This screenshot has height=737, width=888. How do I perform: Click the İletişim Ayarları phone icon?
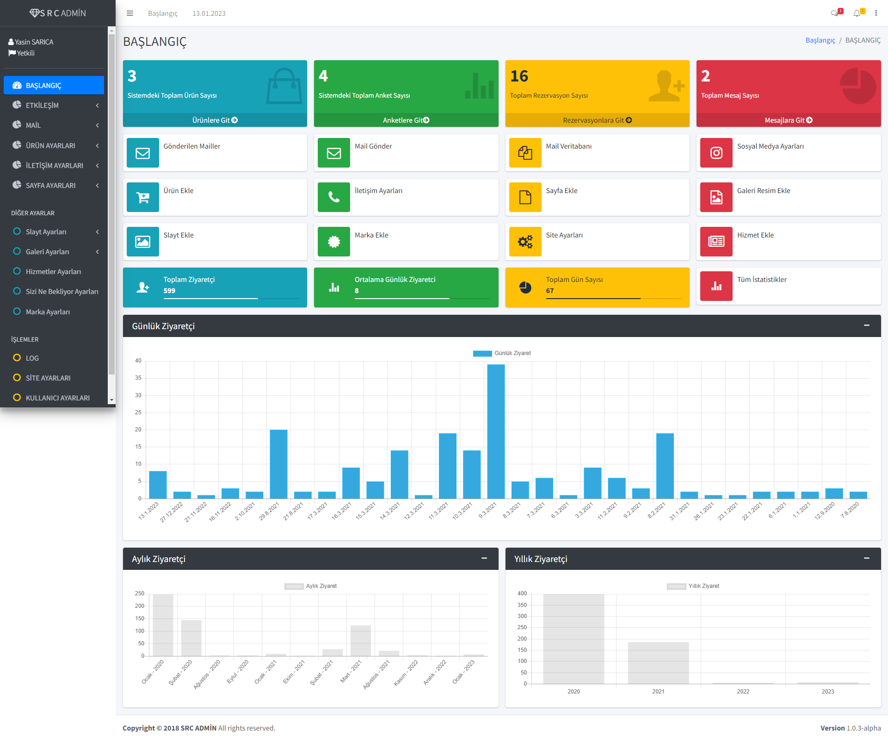click(x=334, y=197)
